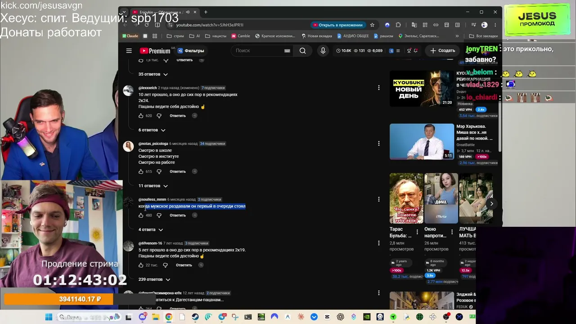Click the YouTube search magnifier button
The width and height of the screenshot is (576, 324).
pos(303,51)
